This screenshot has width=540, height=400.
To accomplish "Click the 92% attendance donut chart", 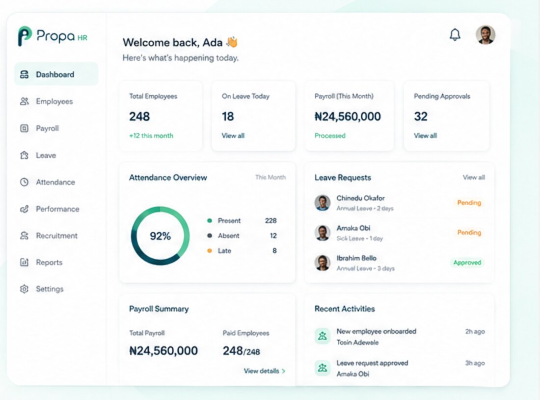I will [160, 236].
